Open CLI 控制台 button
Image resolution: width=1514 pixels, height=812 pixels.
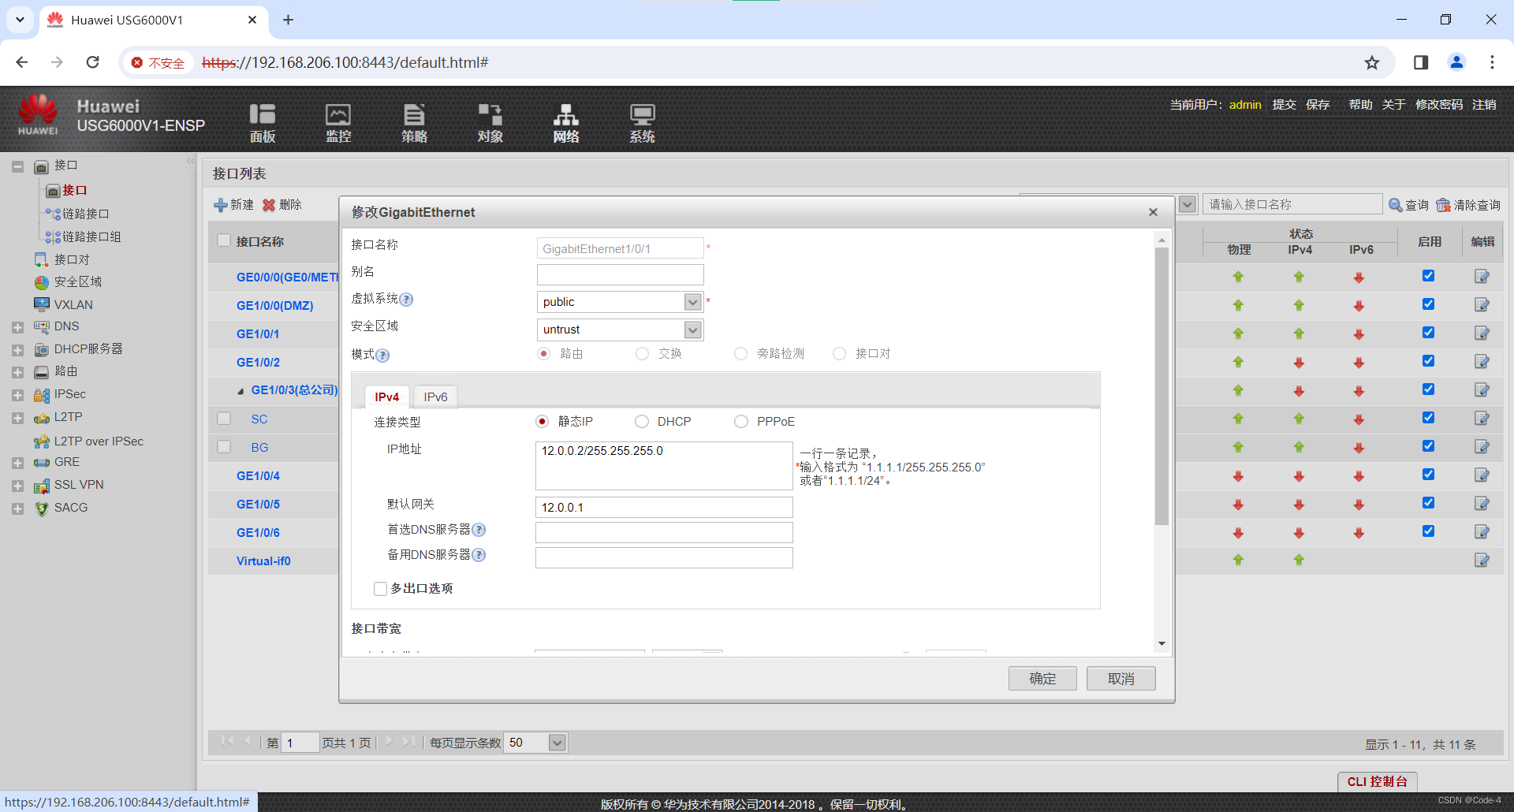[1378, 781]
